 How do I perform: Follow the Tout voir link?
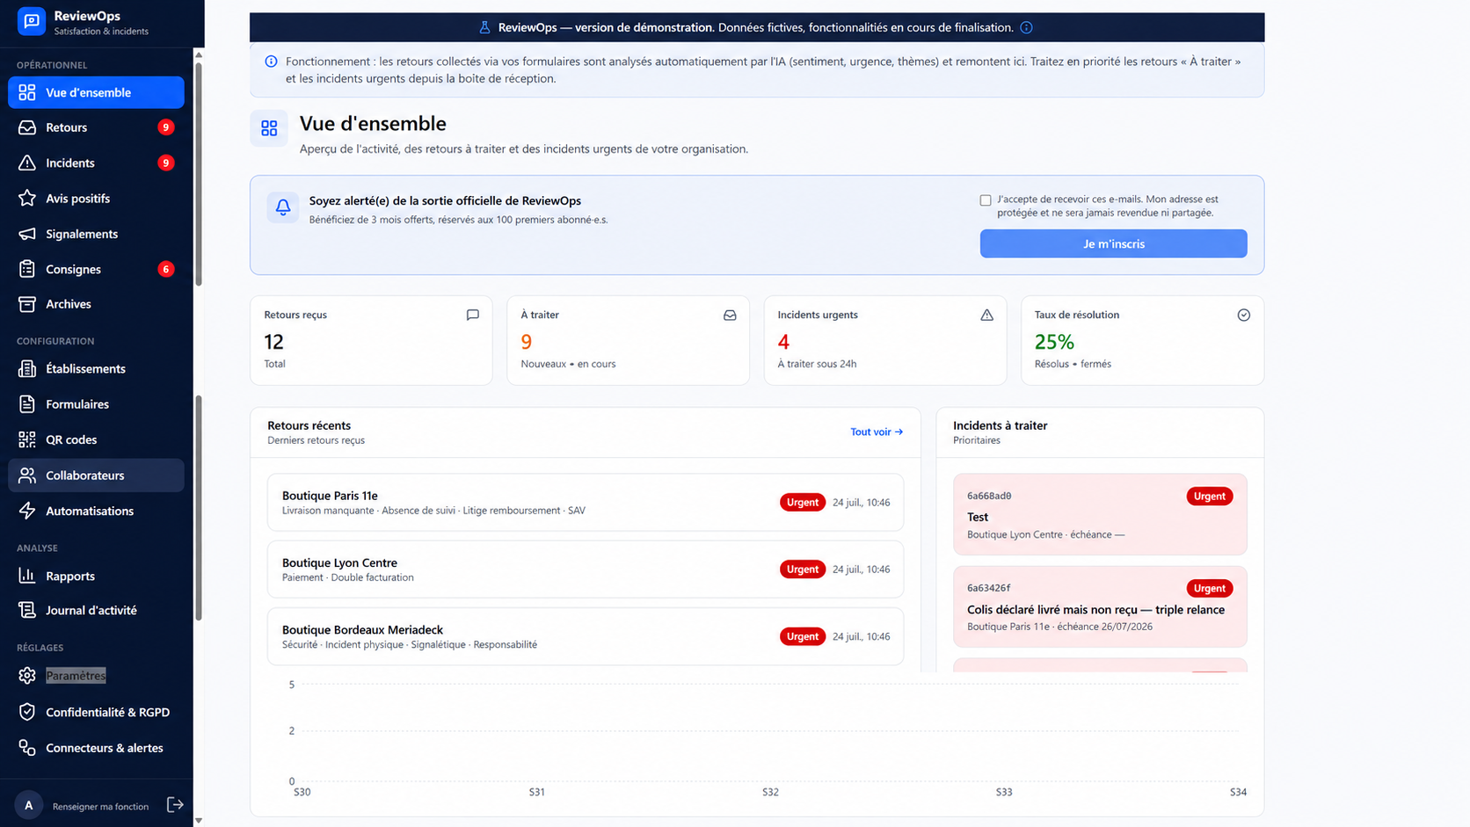[877, 432]
